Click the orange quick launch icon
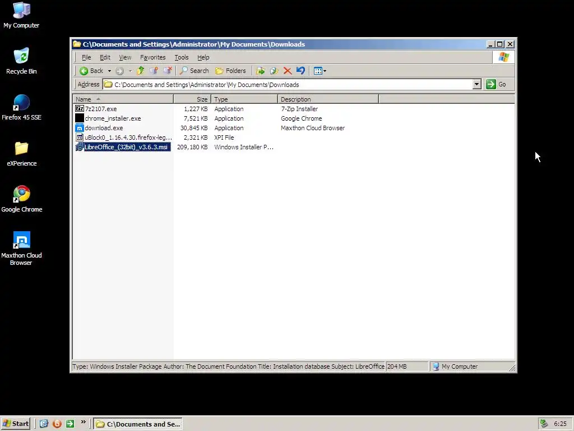The height and width of the screenshot is (431, 574). (57, 424)
